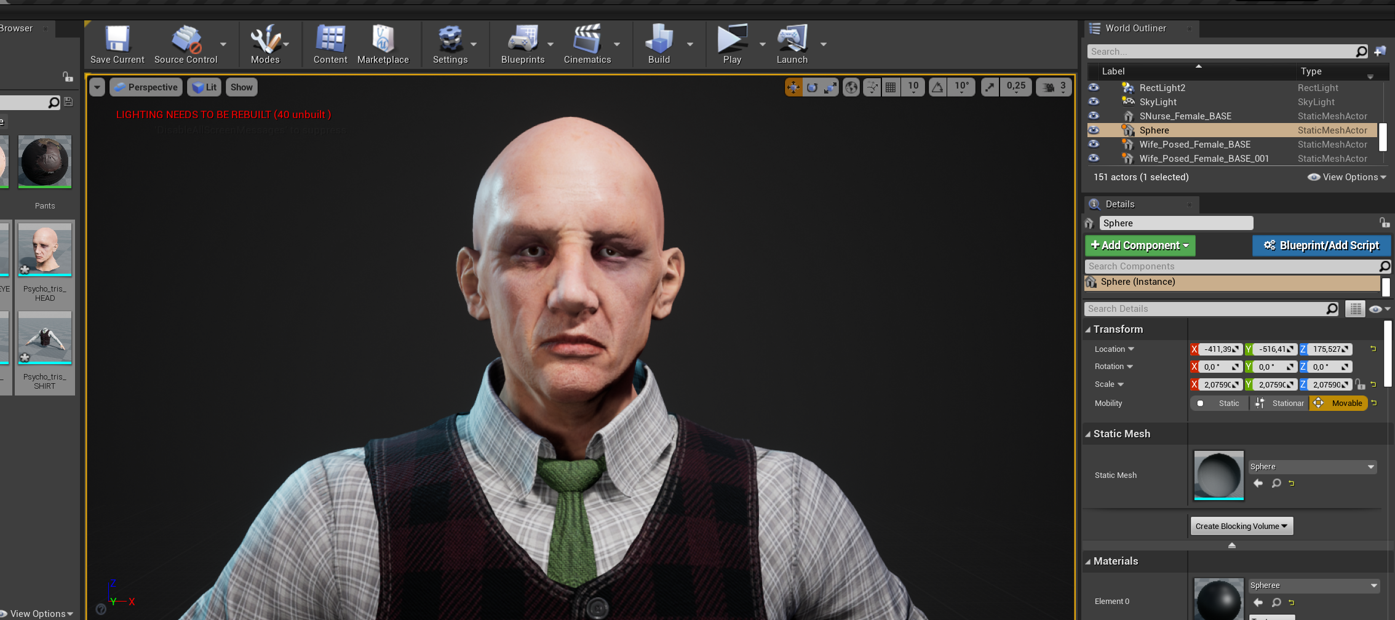Toggle visibility of RectLight2 actor

[x=1094, y=87]
